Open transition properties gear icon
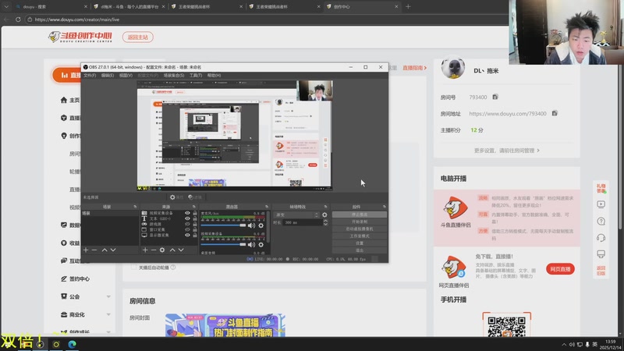The image size is (624, 351). [324, 215]
